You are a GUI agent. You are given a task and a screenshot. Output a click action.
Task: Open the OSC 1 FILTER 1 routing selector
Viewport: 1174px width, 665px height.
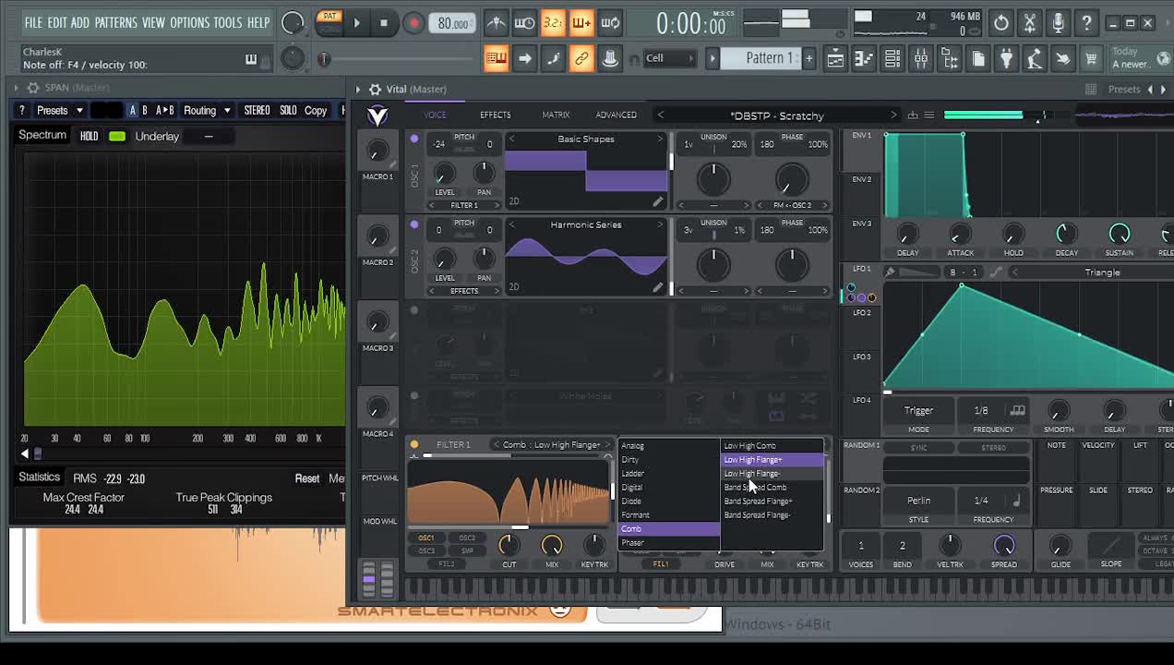(x=463, y=205)
